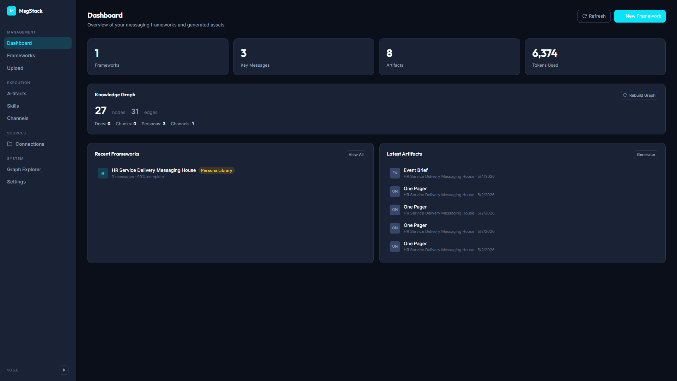Image resolution: width=677 pixels, height=381 pixels.
Task: Click the Key Messages stat card
Action: tap(304, 57)
